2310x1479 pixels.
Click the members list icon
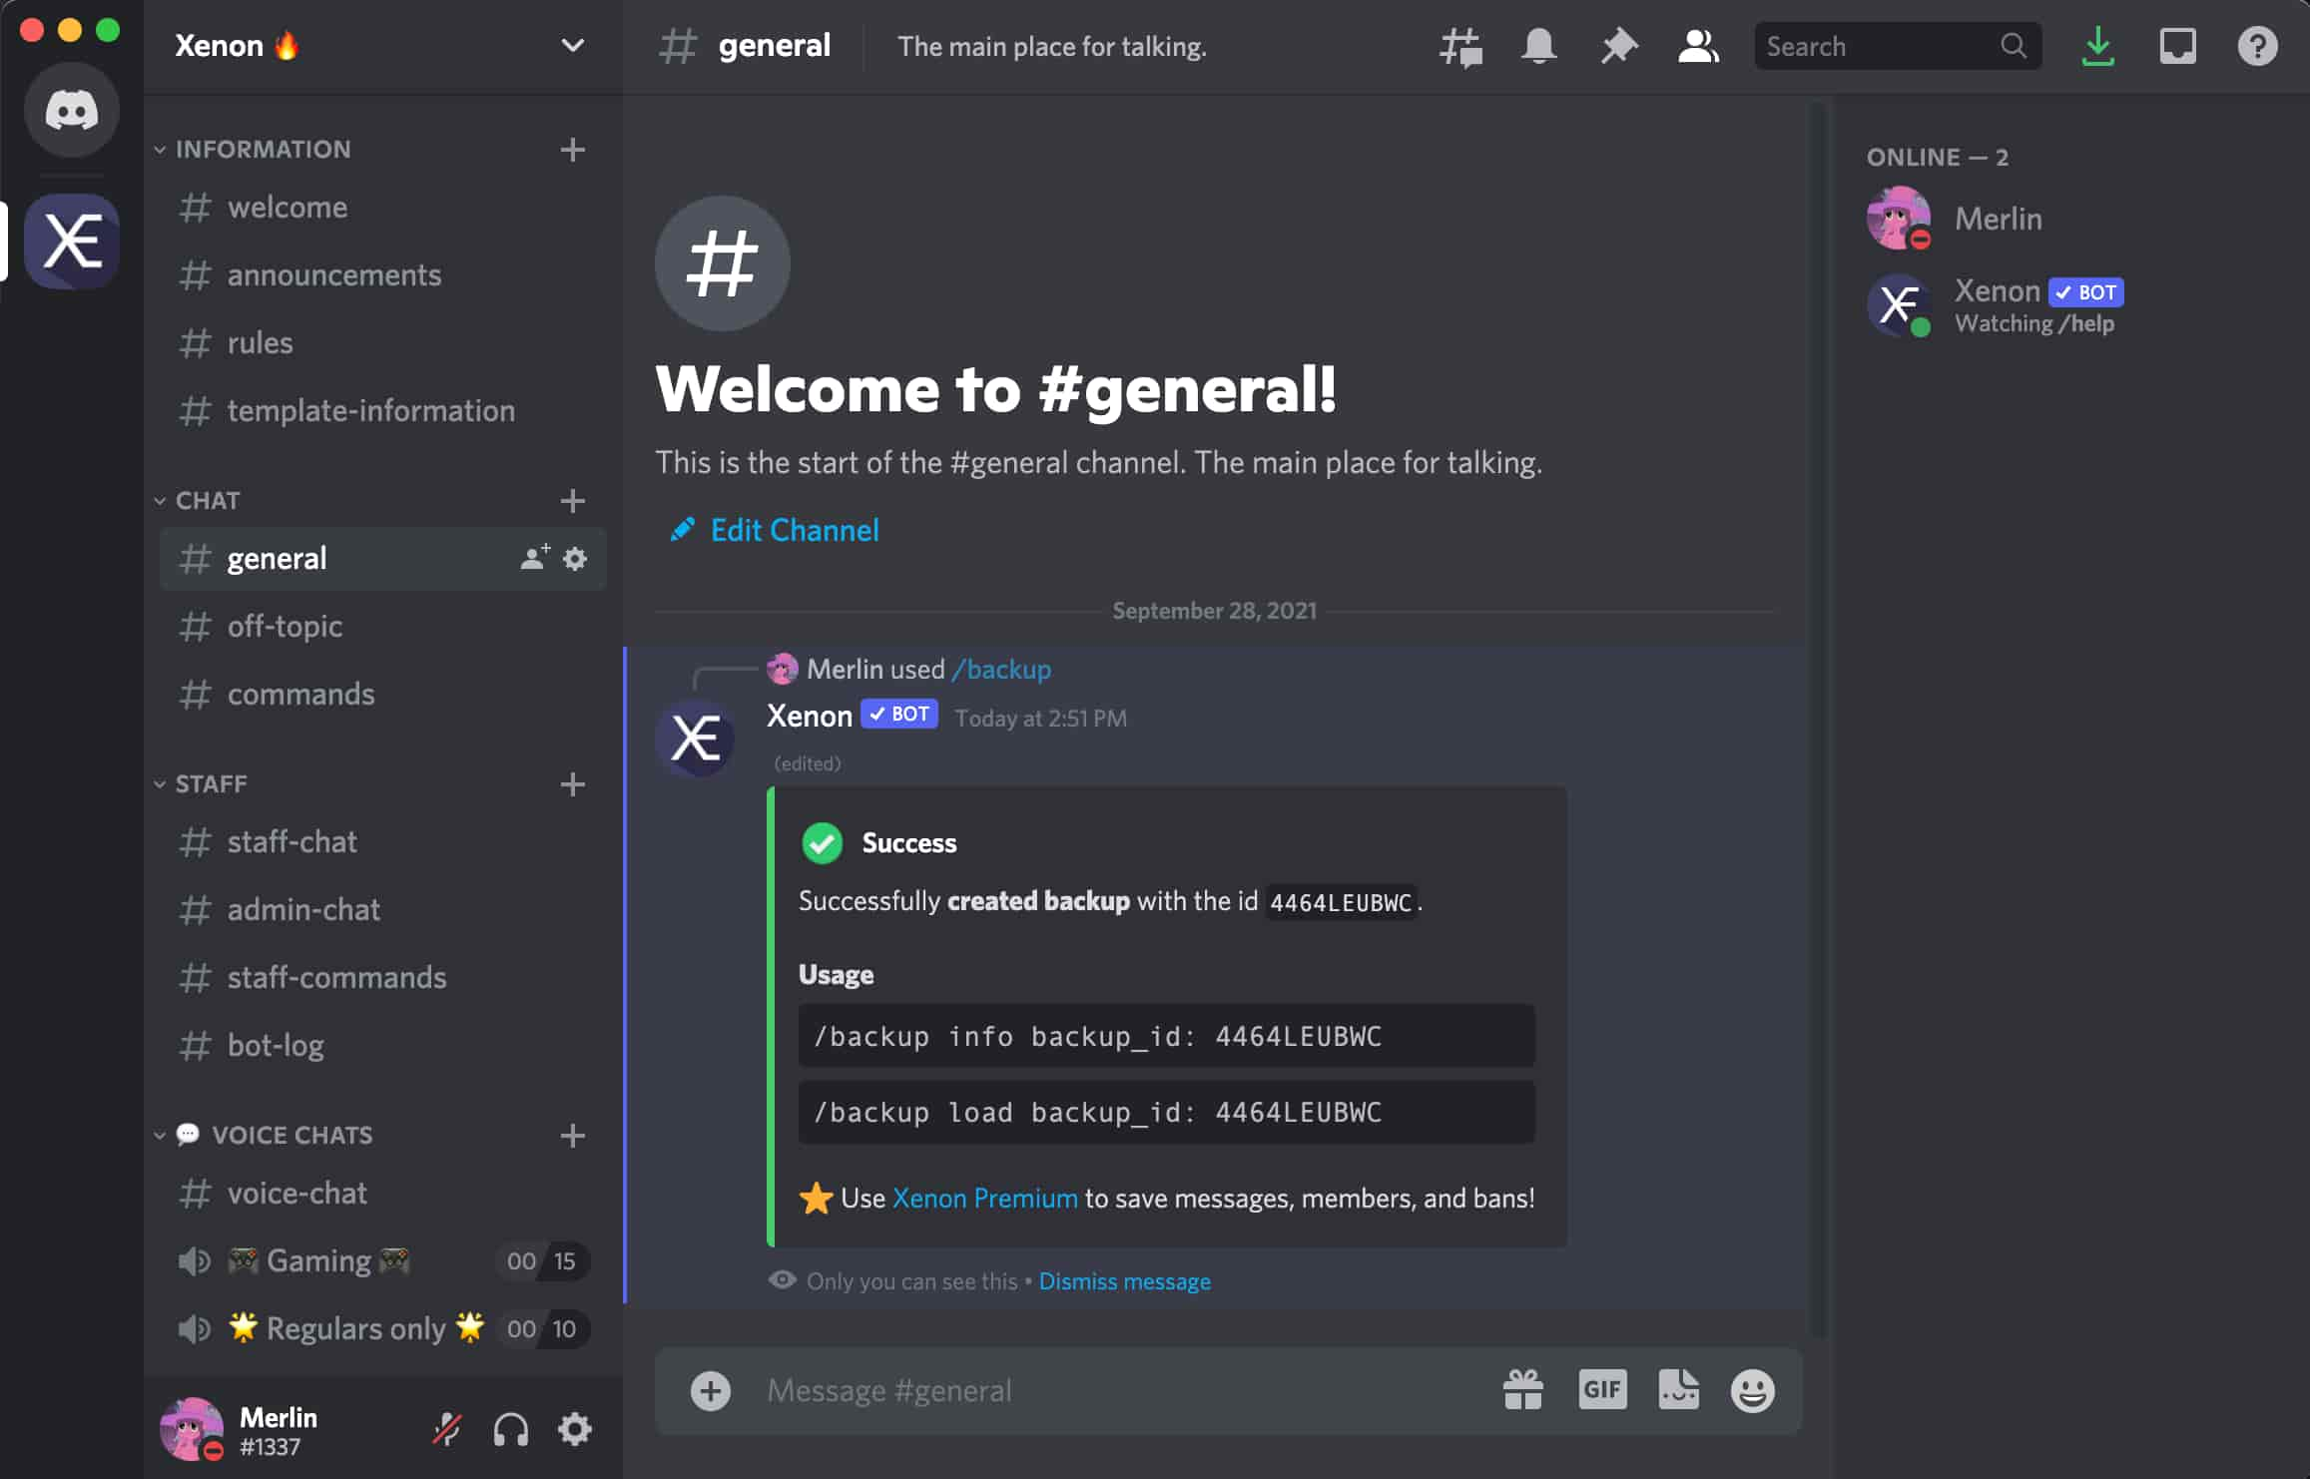[x=1697, y=46]
